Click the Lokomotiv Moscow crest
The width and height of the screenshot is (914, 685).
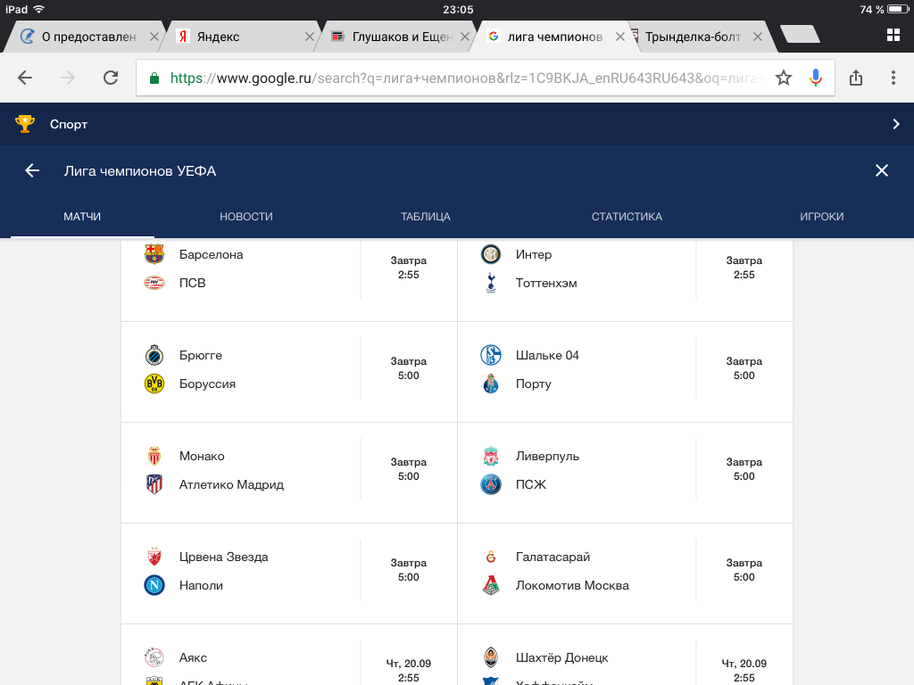tap(491, 585)
